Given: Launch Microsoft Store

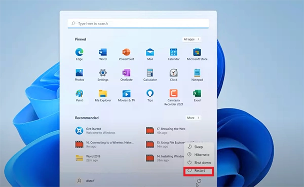Looking at the screenshot, I should coord(197,54).
